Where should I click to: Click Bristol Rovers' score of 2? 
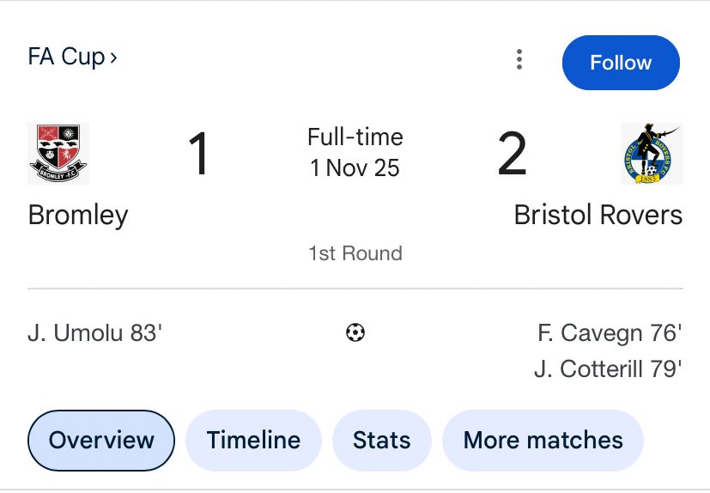[512, 155]
